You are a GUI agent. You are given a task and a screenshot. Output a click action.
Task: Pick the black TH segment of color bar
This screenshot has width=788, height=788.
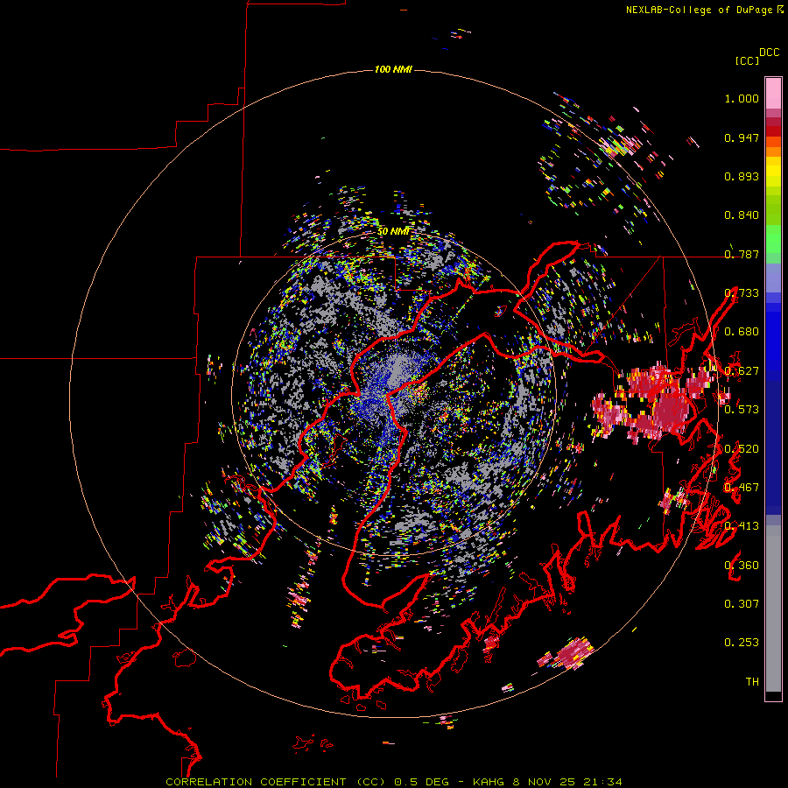click(x=773, y=695)
